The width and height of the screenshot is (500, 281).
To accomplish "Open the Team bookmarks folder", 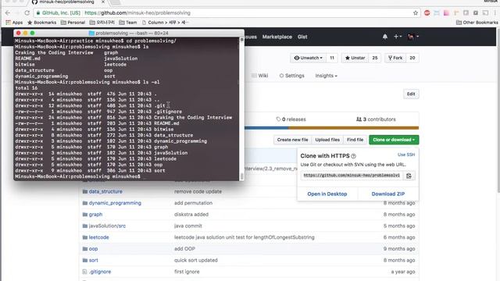I will coord(128,23).
